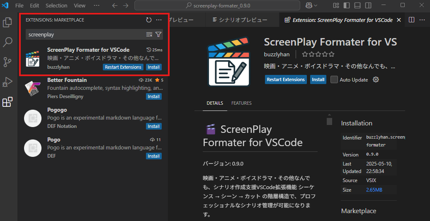Open ScreenPlay Formater settings gear
The height and width of the screenshot is (221, 430).
click(x=376, y=80)
